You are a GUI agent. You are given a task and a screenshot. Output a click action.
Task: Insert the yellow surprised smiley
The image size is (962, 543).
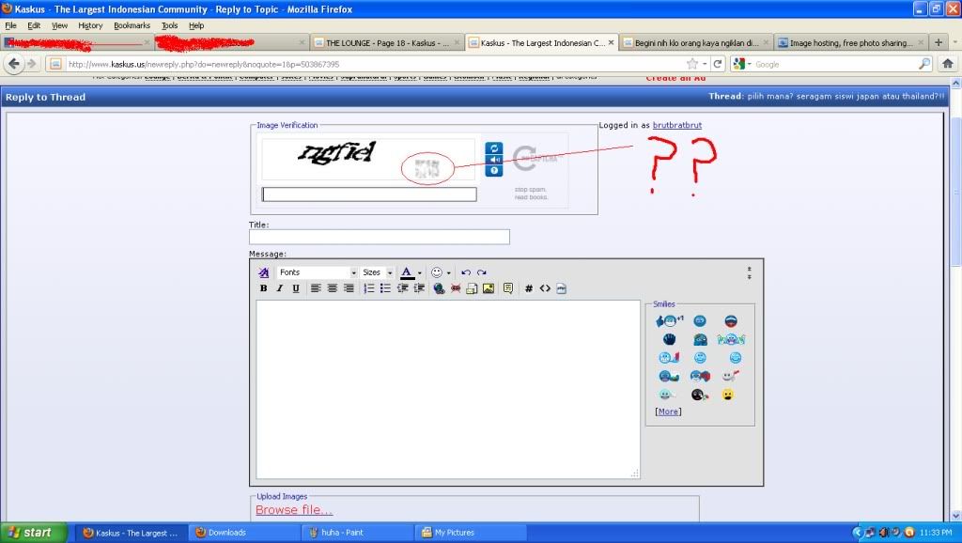728,395
